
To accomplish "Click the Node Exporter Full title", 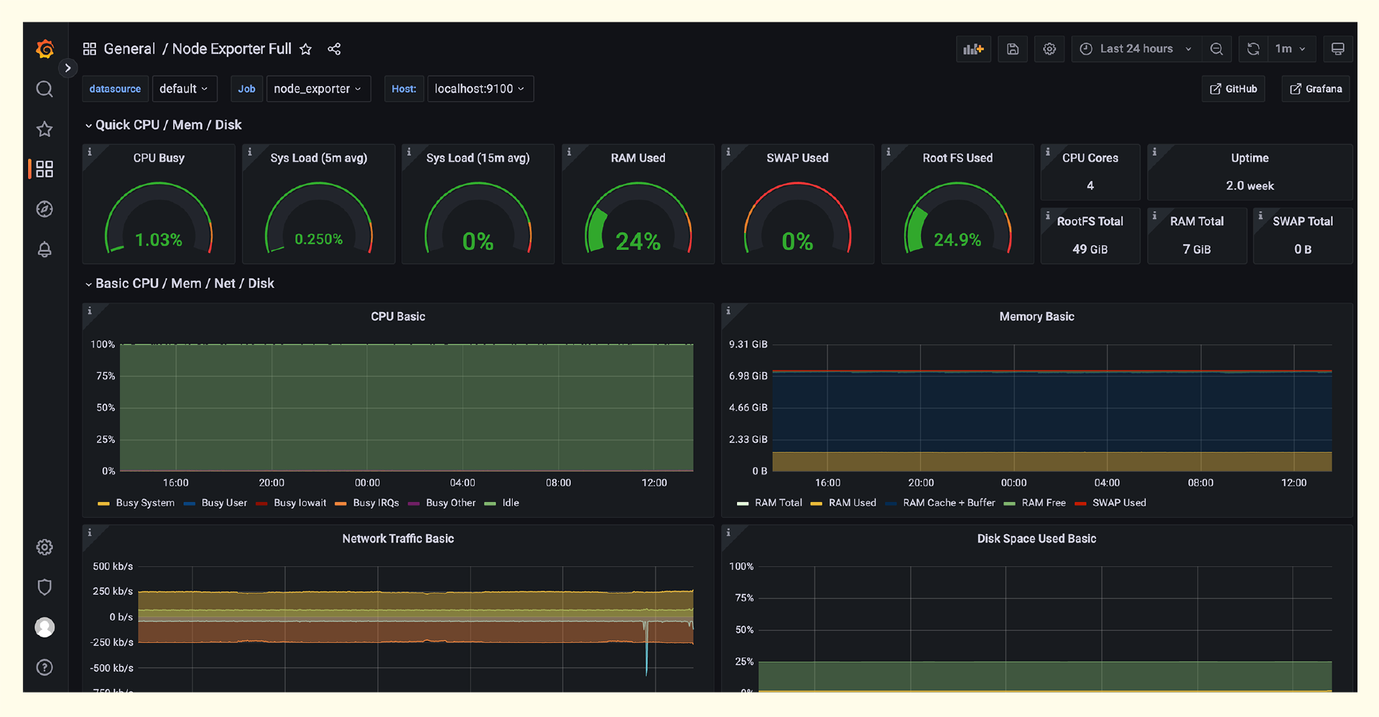I will 231,49.
